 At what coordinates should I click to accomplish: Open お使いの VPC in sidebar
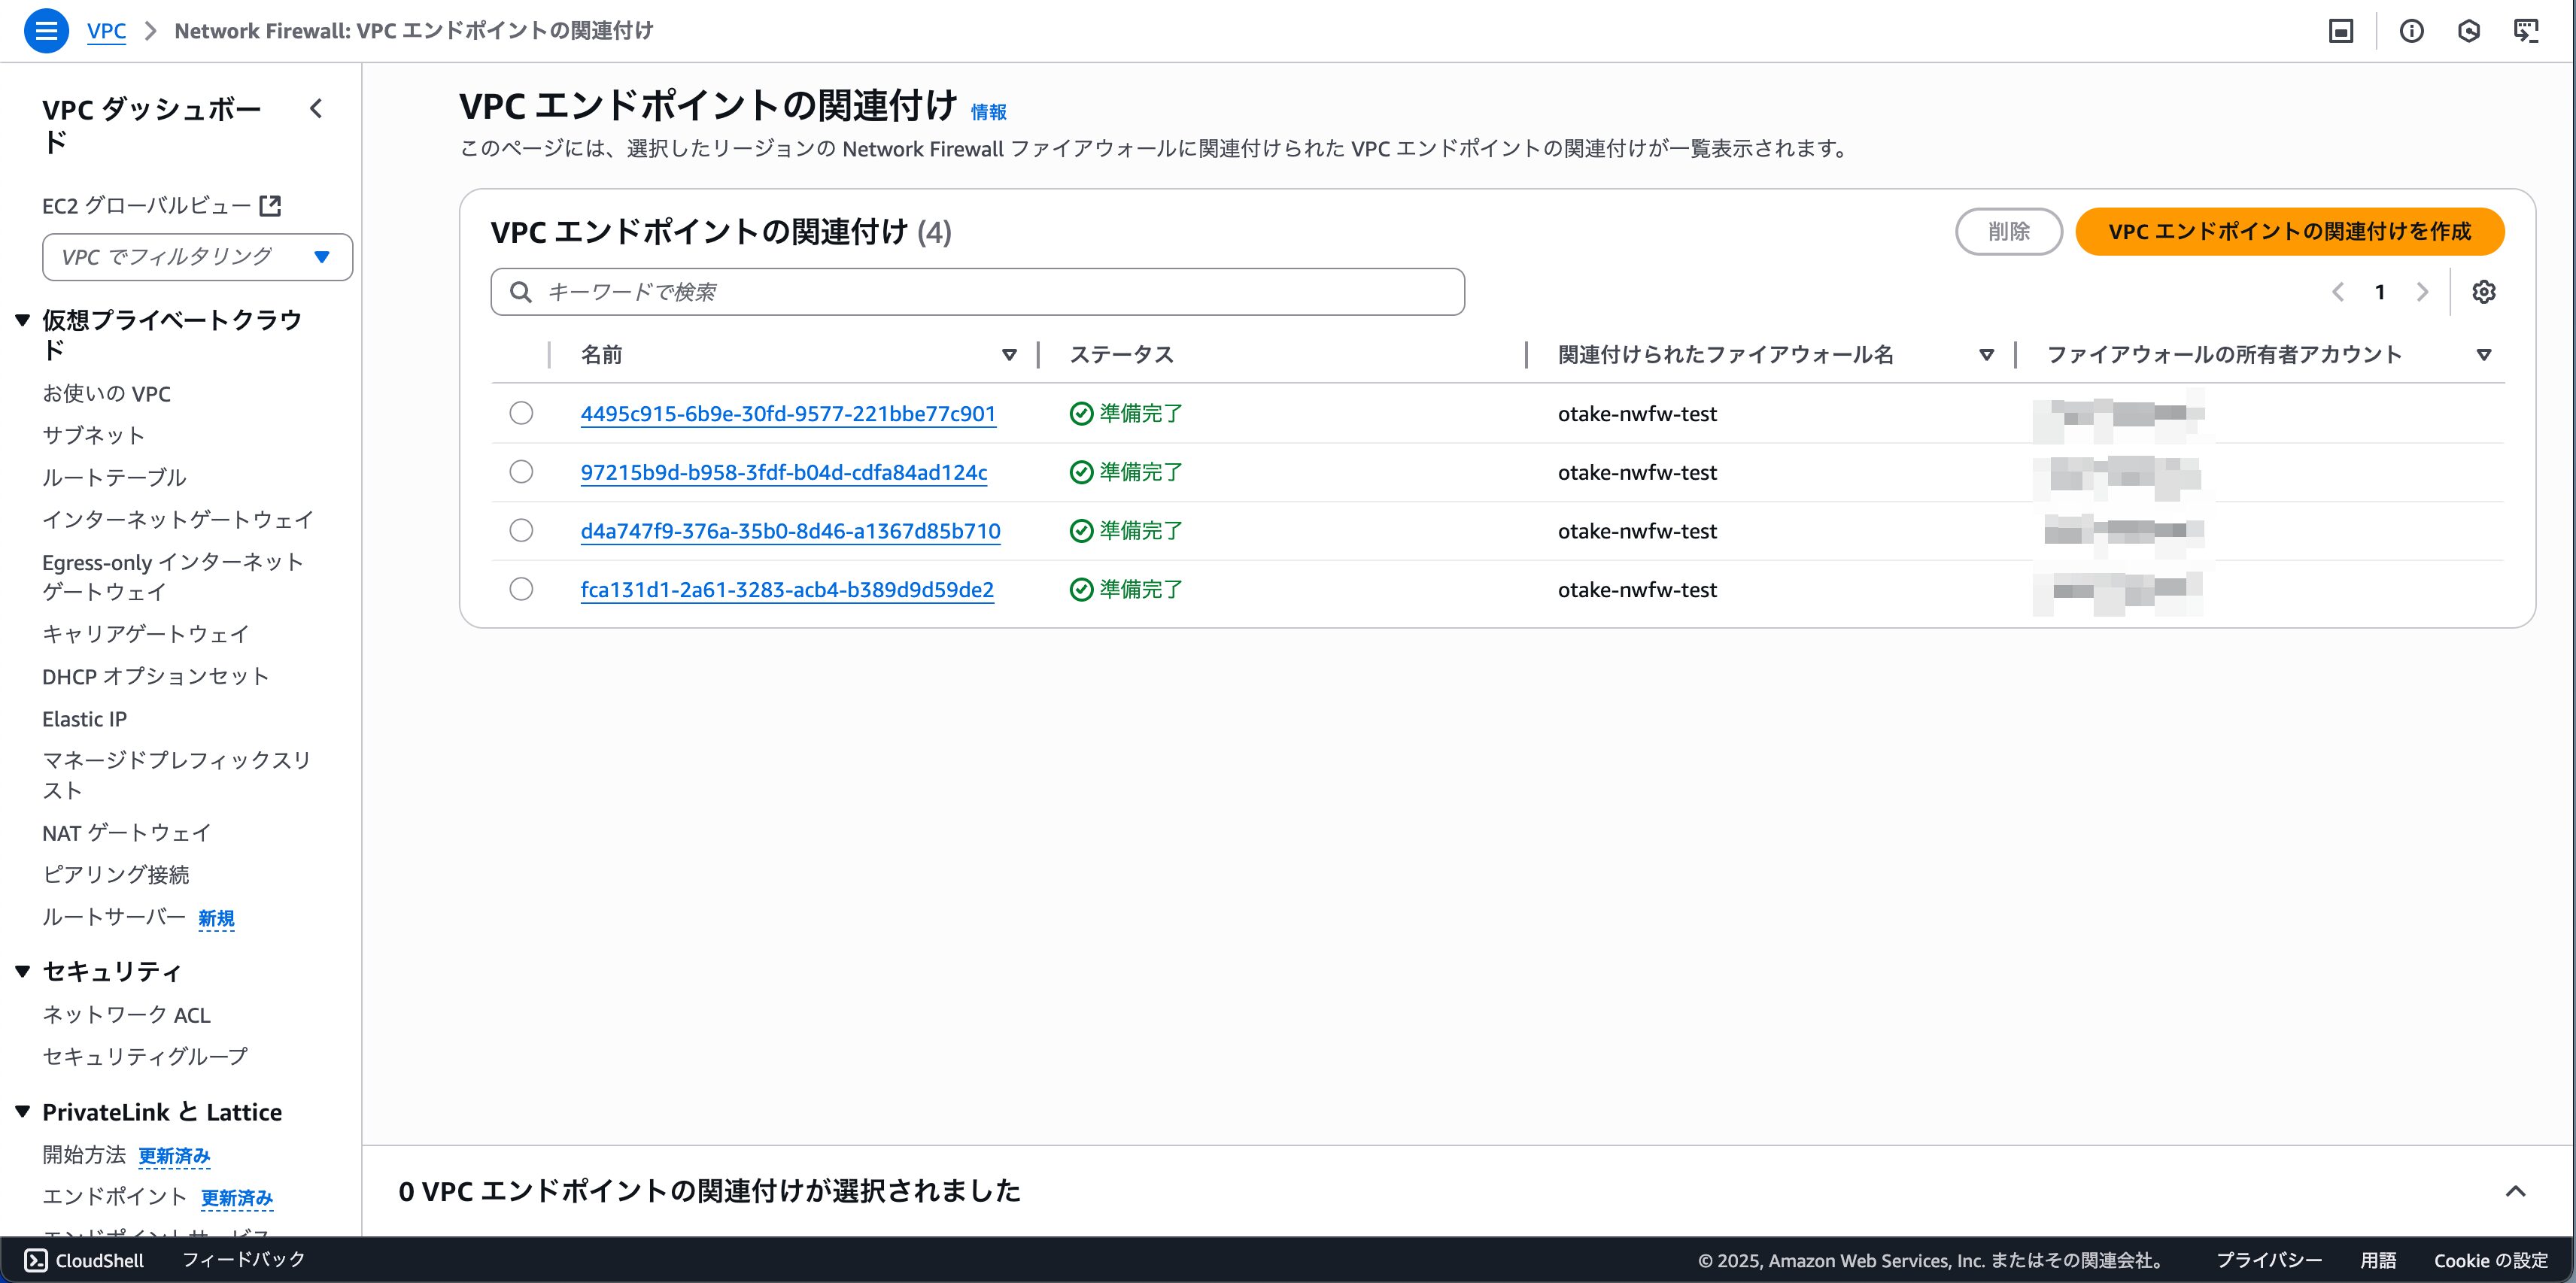106,394
